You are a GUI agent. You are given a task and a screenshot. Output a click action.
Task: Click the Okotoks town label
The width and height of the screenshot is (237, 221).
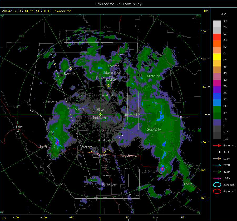(105, 175)
